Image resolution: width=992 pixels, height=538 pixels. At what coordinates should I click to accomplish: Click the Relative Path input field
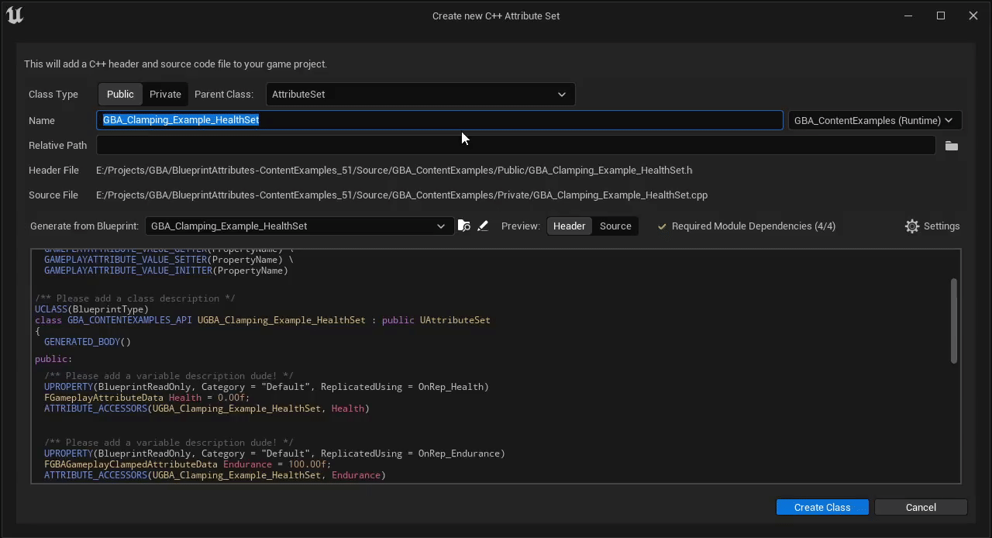point(516,145)
